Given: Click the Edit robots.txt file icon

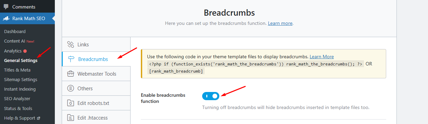Looking at the screenshot, I should (71, 103).
